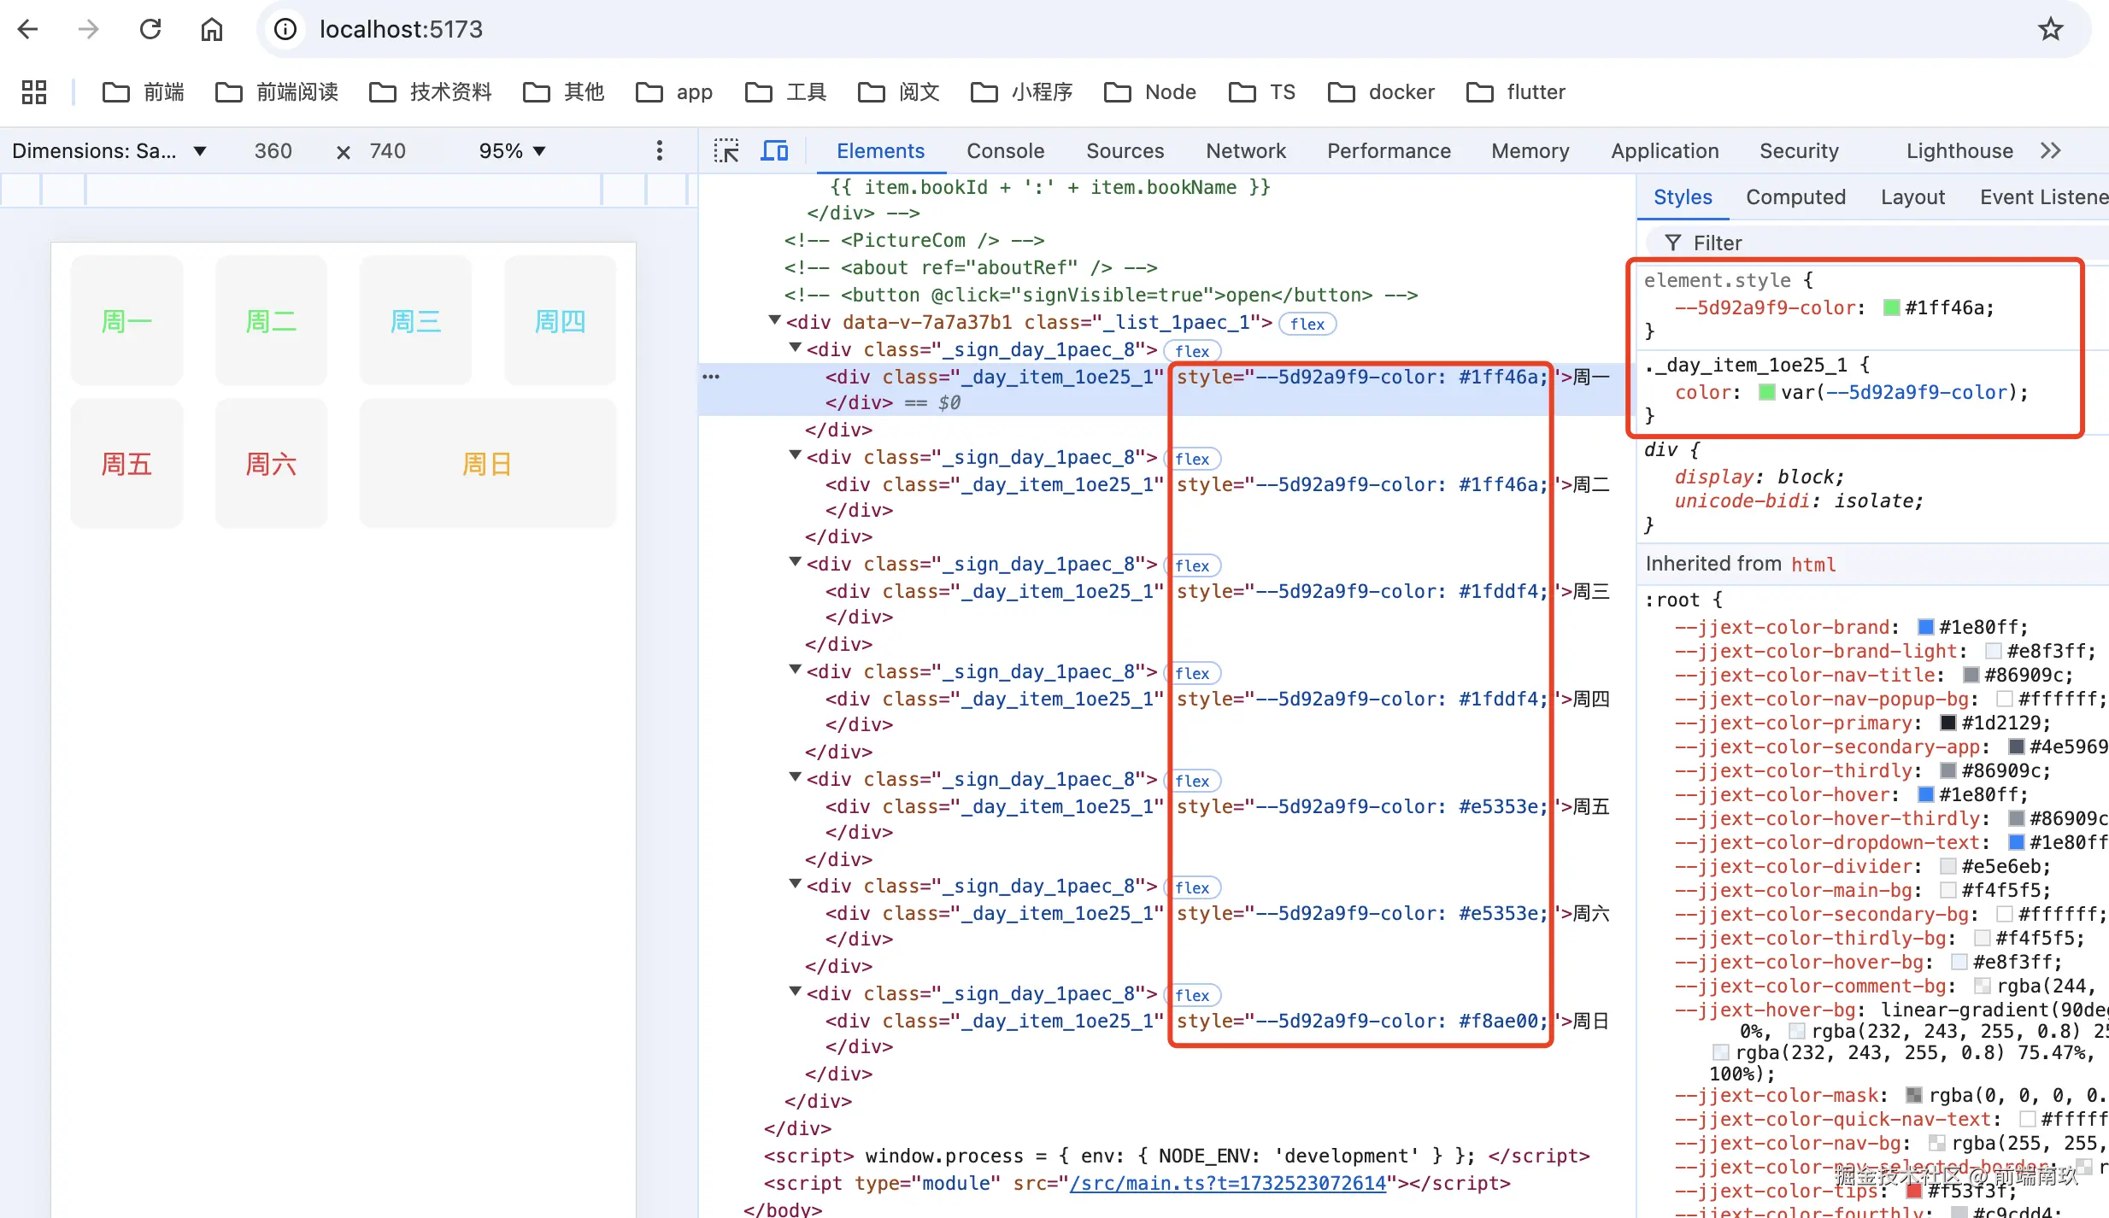The image size is (2109, 1218).
Task: Toggle flex badge of first _sign_day div
Action: click(x=1192, y=351)
